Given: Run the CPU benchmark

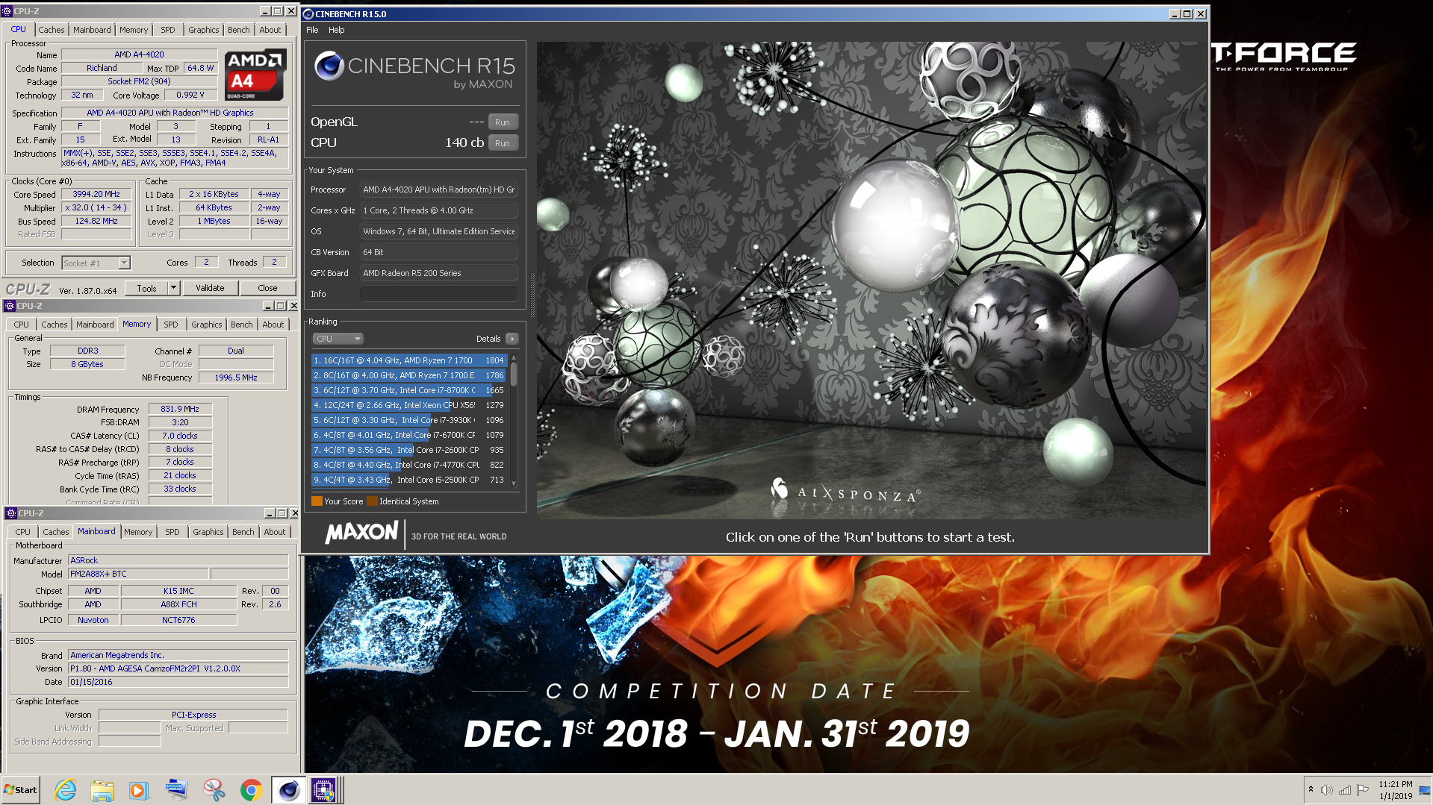Looking at the screenshot, I should point(503,143).
